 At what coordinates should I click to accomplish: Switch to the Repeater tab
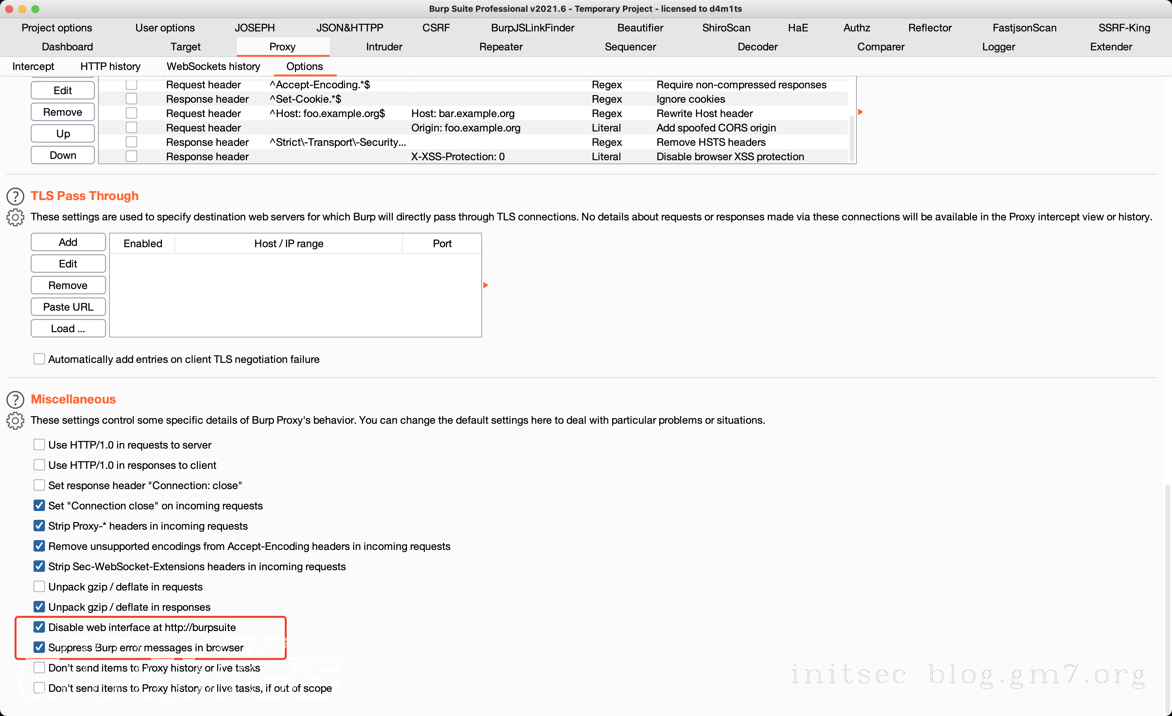point(500,47)
